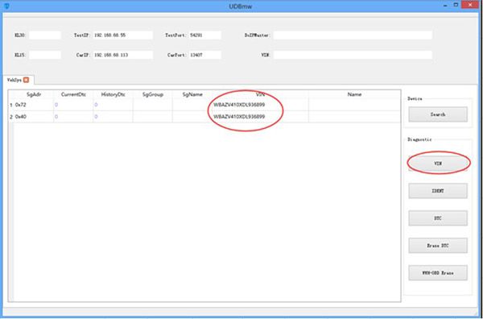Close the VehSys tab with orange X icon

point(27,80)
